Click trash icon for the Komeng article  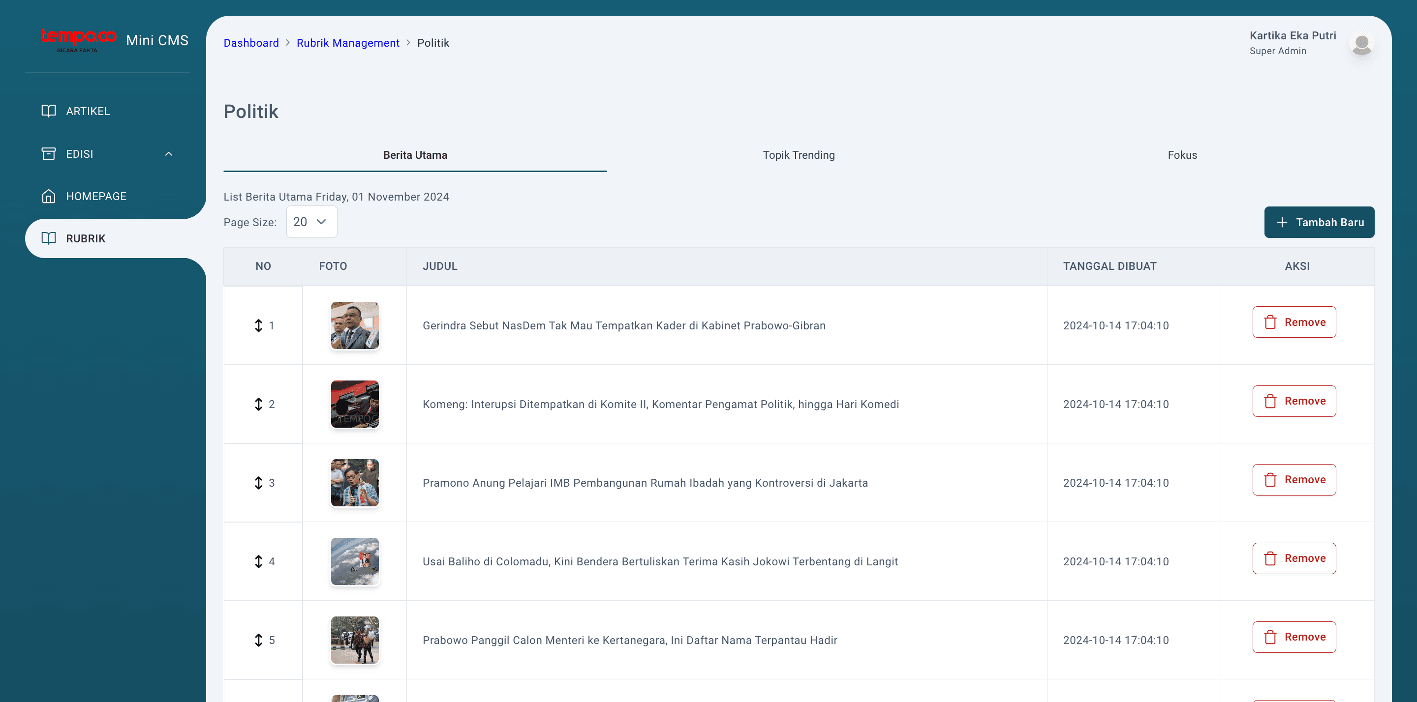point(1270,401)
